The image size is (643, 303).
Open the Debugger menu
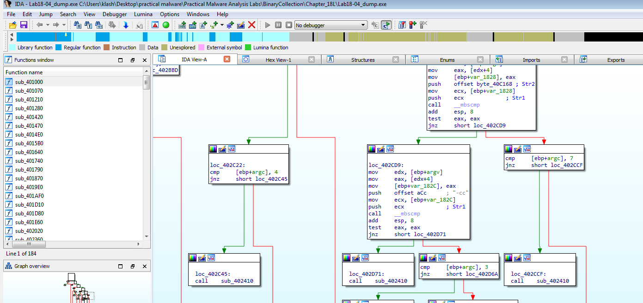pyautogui.click(x=115, y=14)
